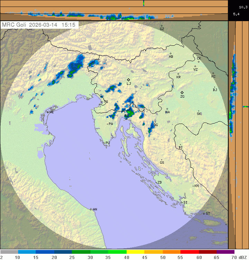Click the purple 65-70 dBZ legend swatch

point(225,252)
